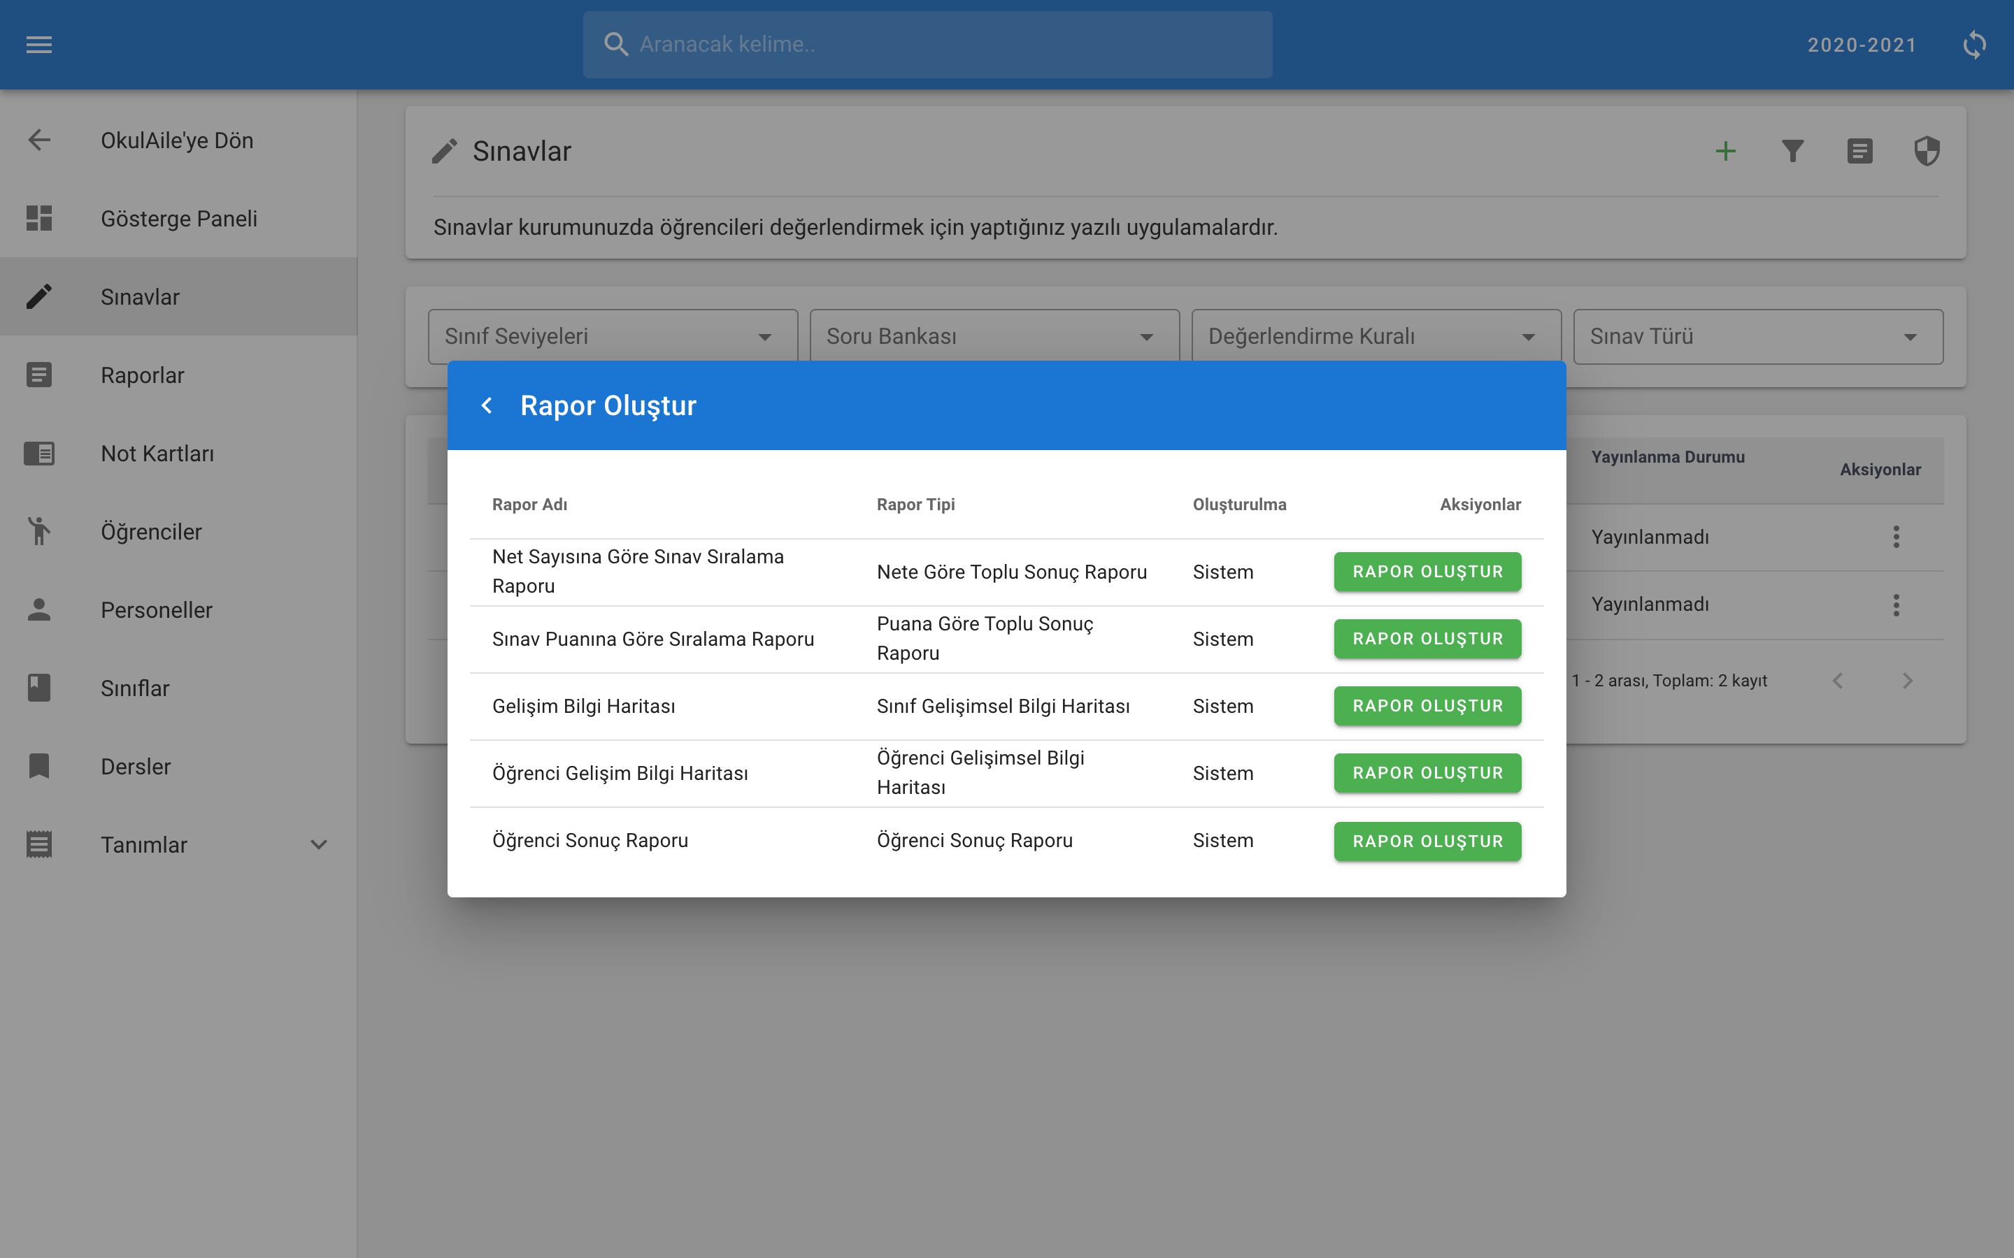
Task: Go back with Rapor Oluştur arrow
Action: (487, 405)
